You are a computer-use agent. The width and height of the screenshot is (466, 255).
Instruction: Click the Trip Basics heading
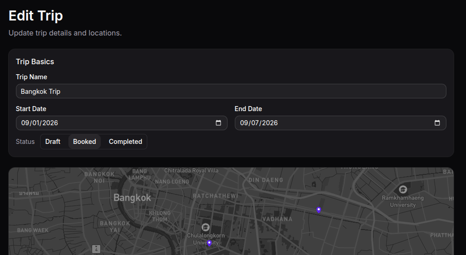(x=35, y=62)
